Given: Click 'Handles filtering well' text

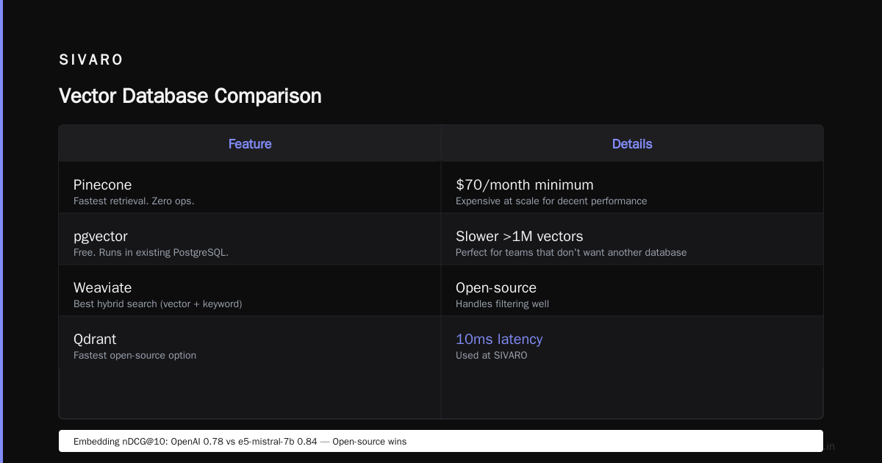Looking at the screenshot, I should pos(502,304).
